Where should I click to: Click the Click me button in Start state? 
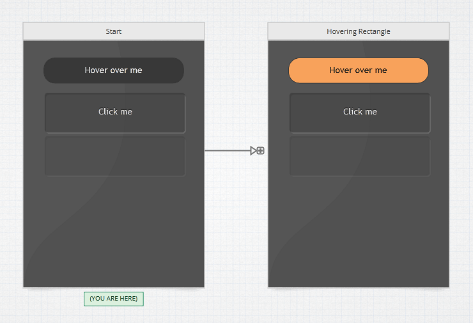tap(115, 113)
